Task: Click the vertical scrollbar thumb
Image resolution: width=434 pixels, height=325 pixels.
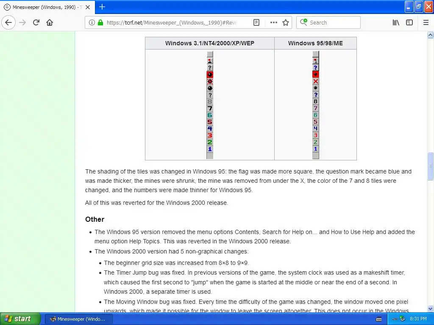Action: pos(431,166)
